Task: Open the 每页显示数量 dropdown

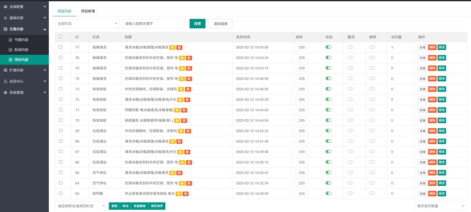Action: coord(440,206)
